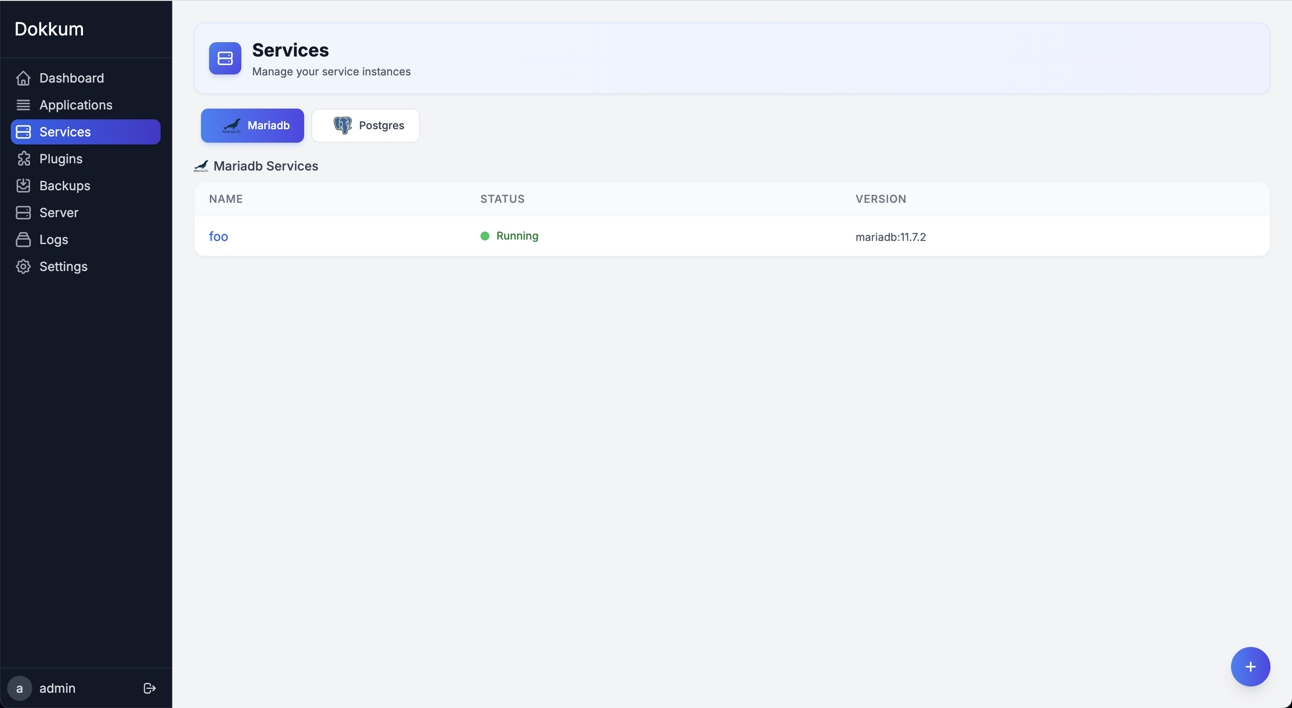Open the Dashboard page
Screen dimensions: 1292x708
pyautogui.click(x=86, y=78)
